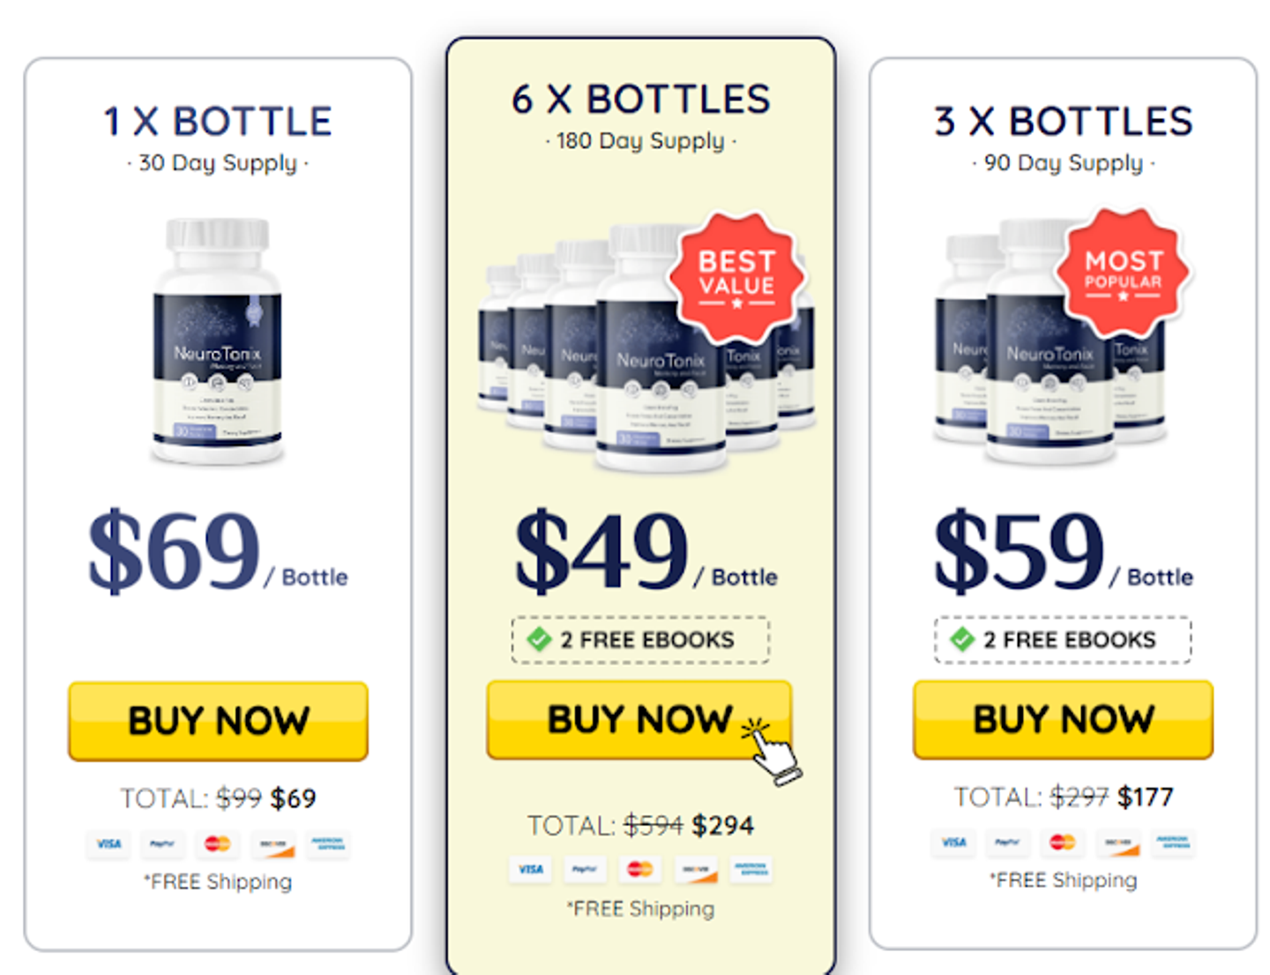
Task: Click the Discover icon under the 1 bottle offer
Action: click(273, 844)
